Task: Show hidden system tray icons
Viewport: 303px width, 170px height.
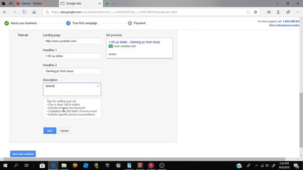Action: 257,166
